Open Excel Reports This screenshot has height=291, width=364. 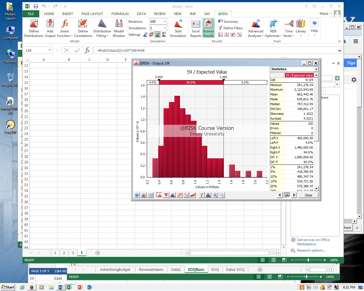tap(196, 28)
